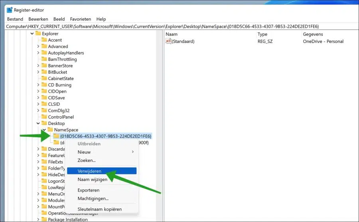
Task: Click the CabinetState folder icon
Action: (x=44, y=78)
